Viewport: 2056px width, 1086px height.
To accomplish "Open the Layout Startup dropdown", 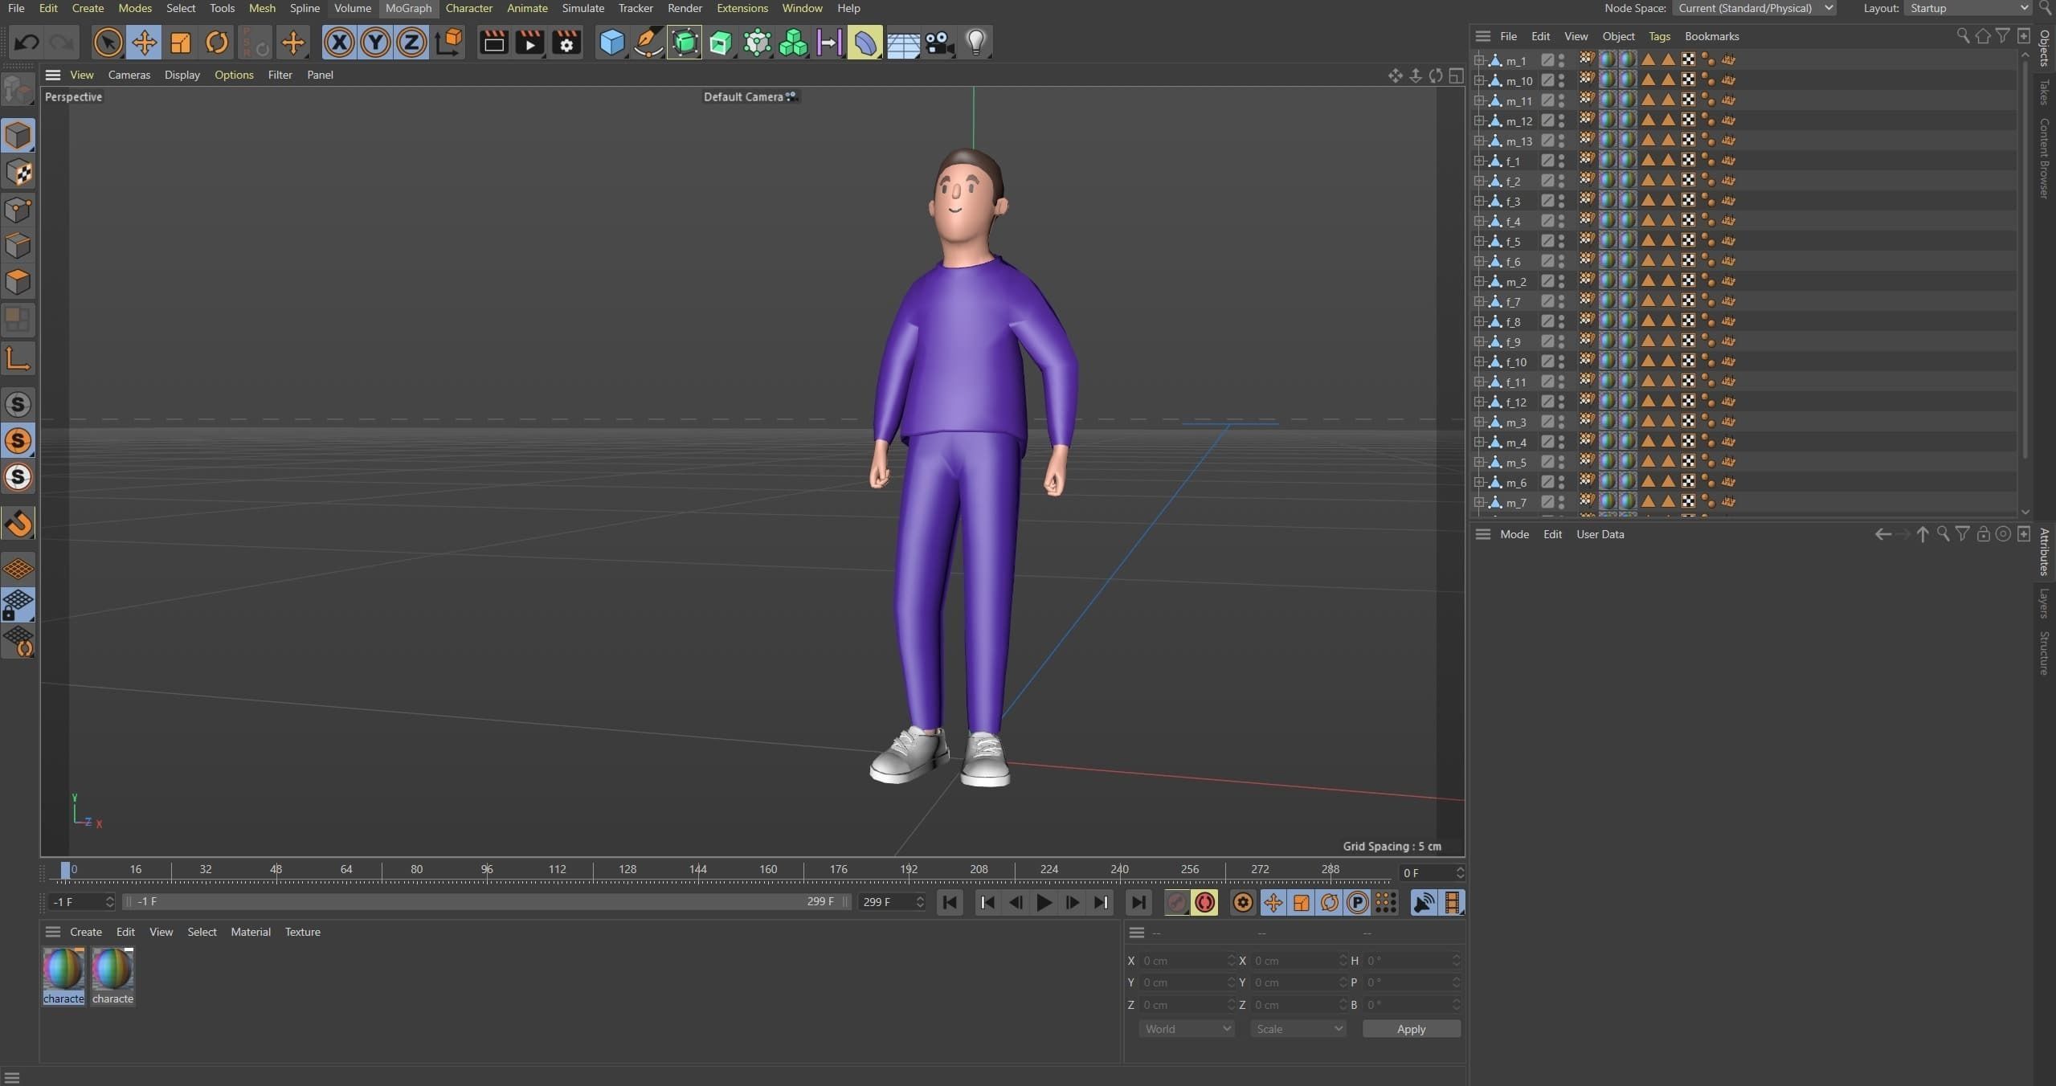I will click(1968, 8).
